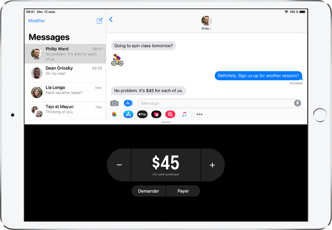This screenshot has height=230, width=332.
Task: Tap the microphone dictation icon
Action: click(297, 103)
